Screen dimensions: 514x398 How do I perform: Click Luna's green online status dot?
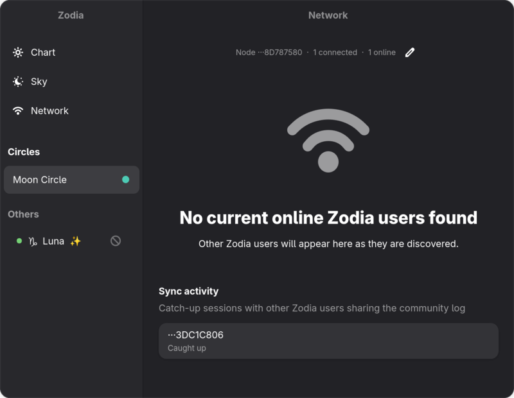(x=19, y=241)
